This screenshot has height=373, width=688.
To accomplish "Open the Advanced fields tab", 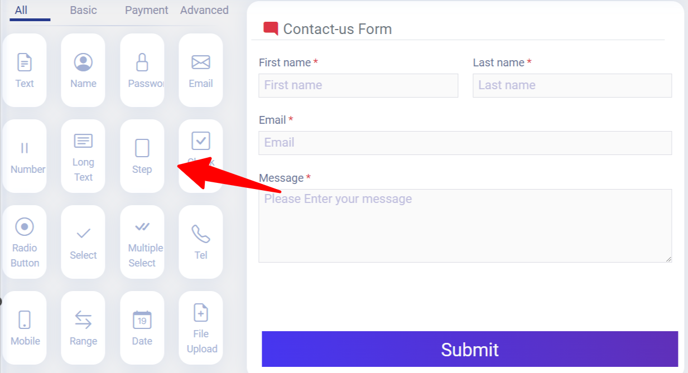I will click(204, 10).
